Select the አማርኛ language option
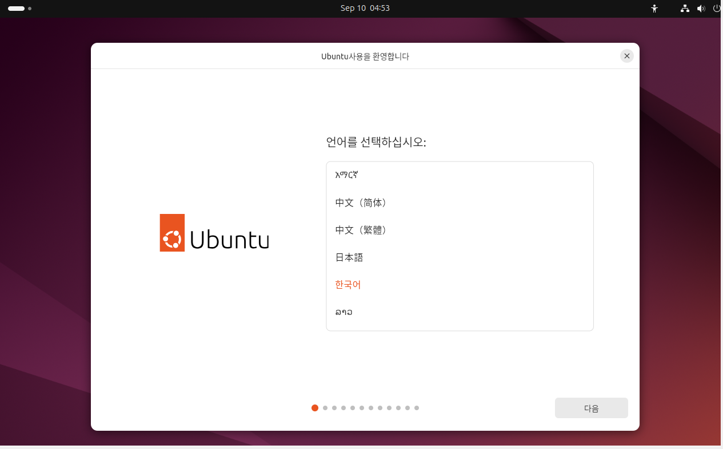The width and height of the screenshot is (723, 449). point(460,175)
